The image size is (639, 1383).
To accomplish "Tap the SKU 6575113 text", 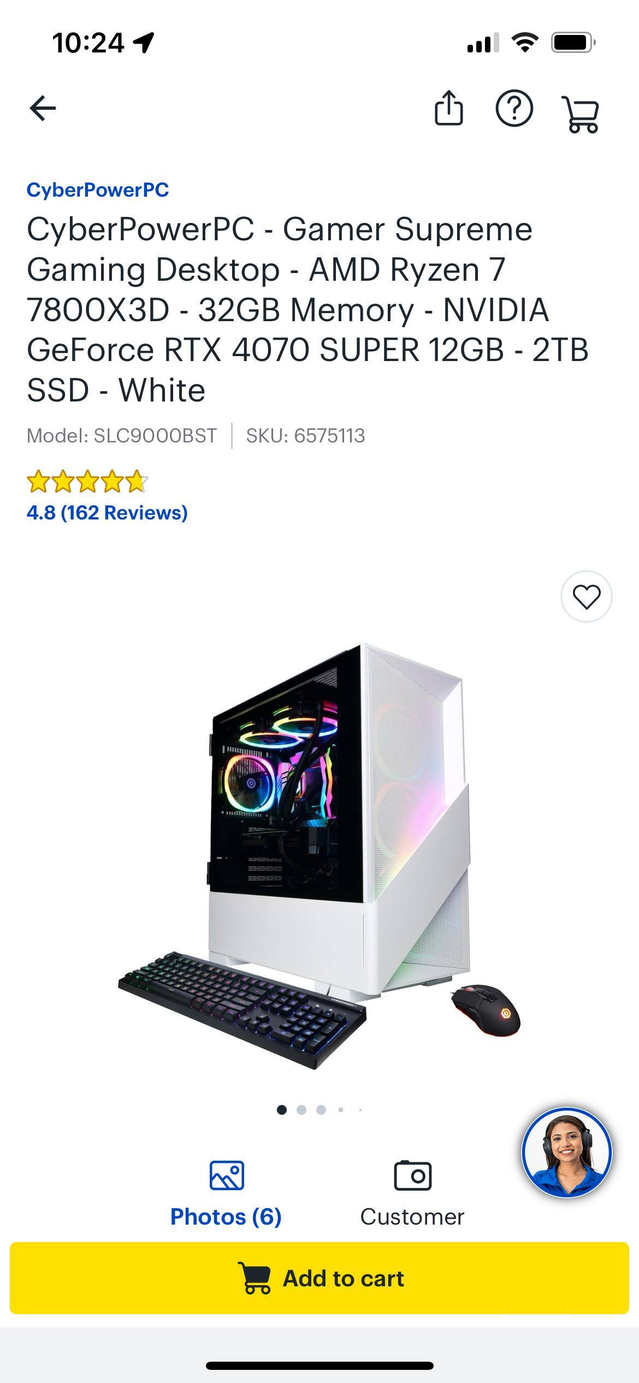I will point(305,436).
